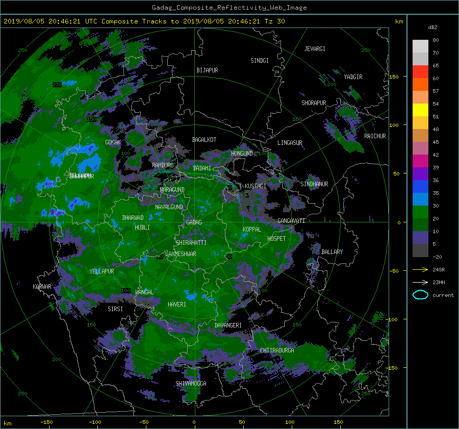Click the HANGAL city label

[x=144, y=292]
